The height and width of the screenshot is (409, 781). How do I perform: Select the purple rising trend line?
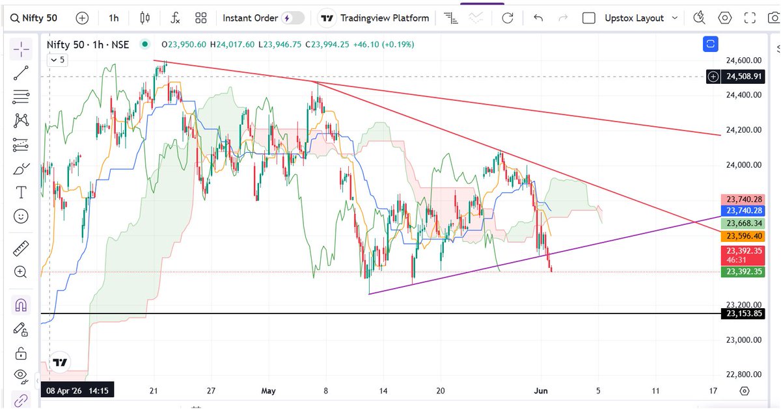click(545, 255)
